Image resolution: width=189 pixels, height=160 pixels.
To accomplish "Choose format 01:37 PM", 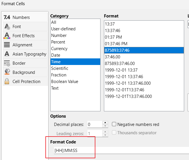I will pos(144,37).
